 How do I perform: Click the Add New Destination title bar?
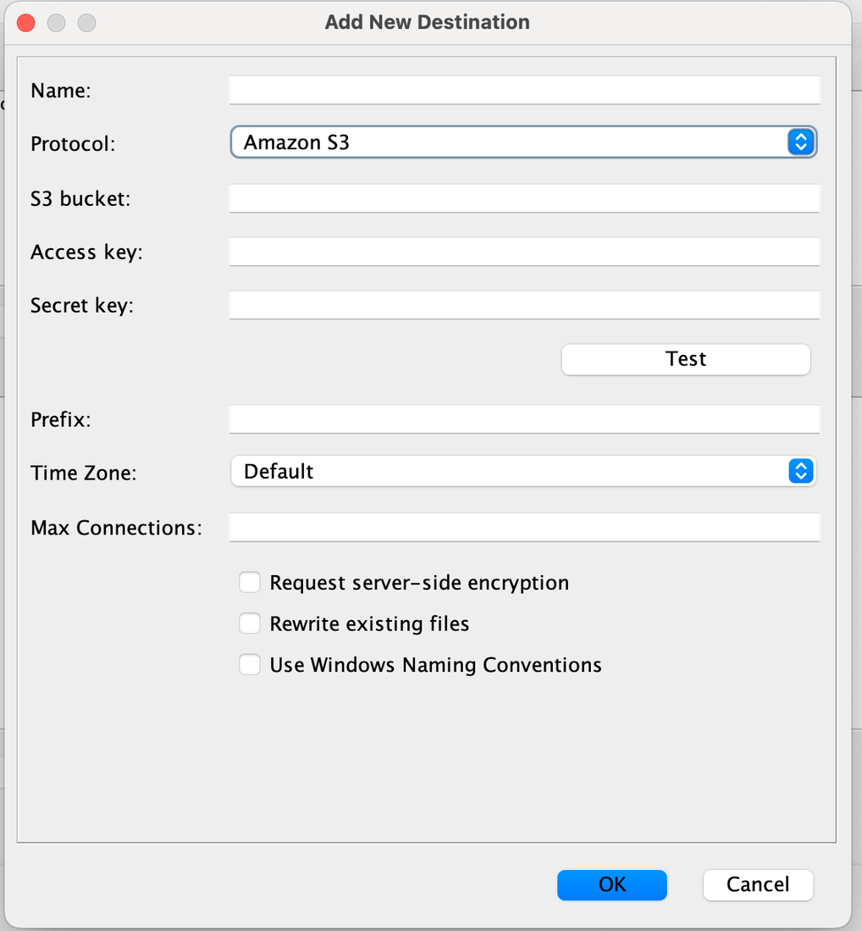428,23
